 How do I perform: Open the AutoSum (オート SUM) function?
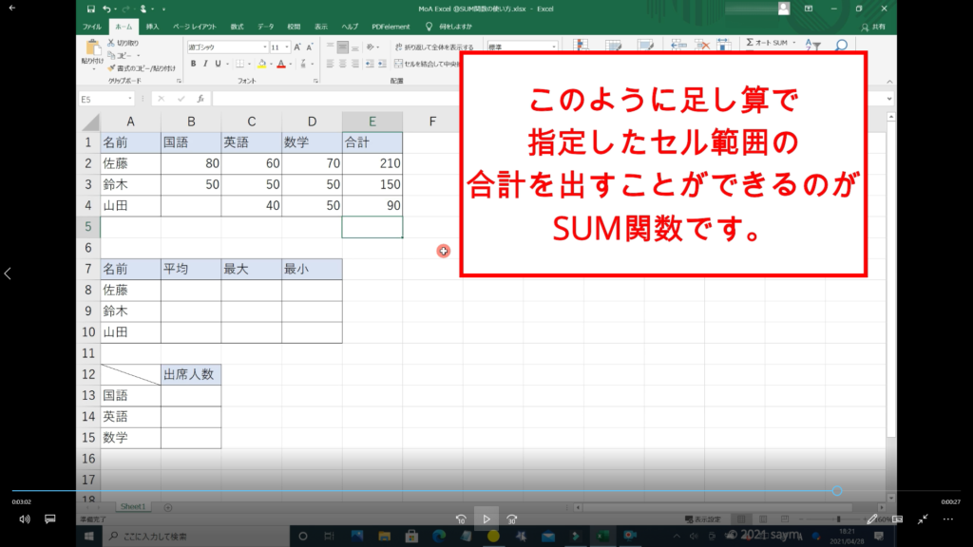768,43
